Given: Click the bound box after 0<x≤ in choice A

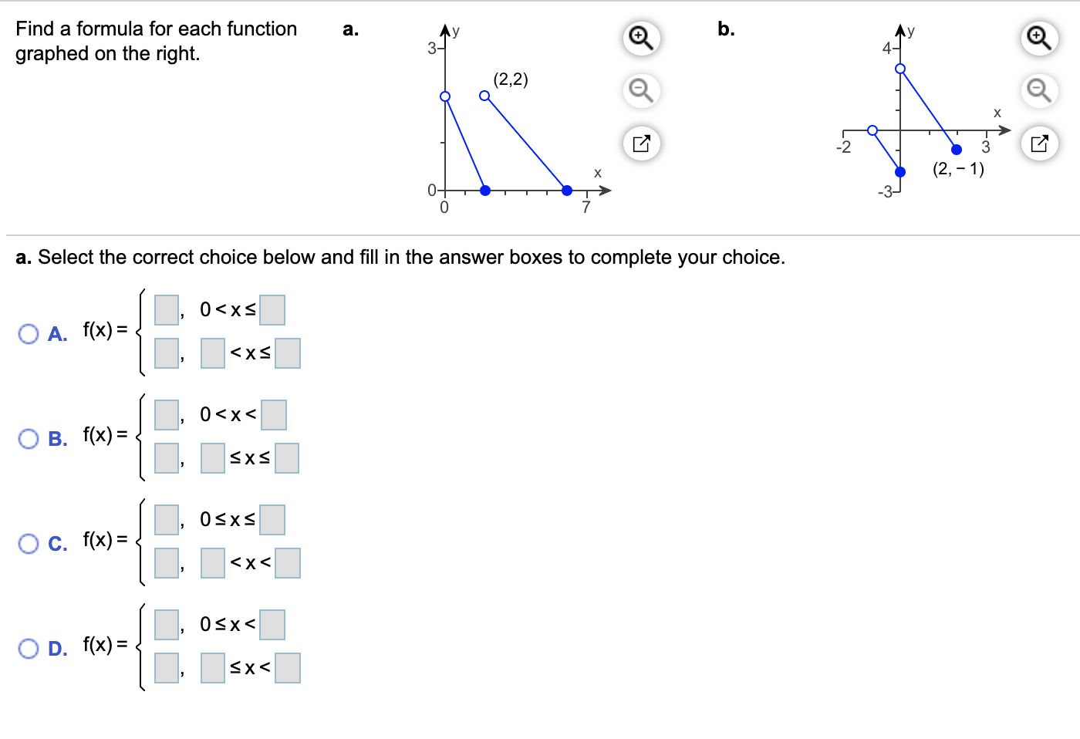Looking at the screenshot, I should point(274,309).
